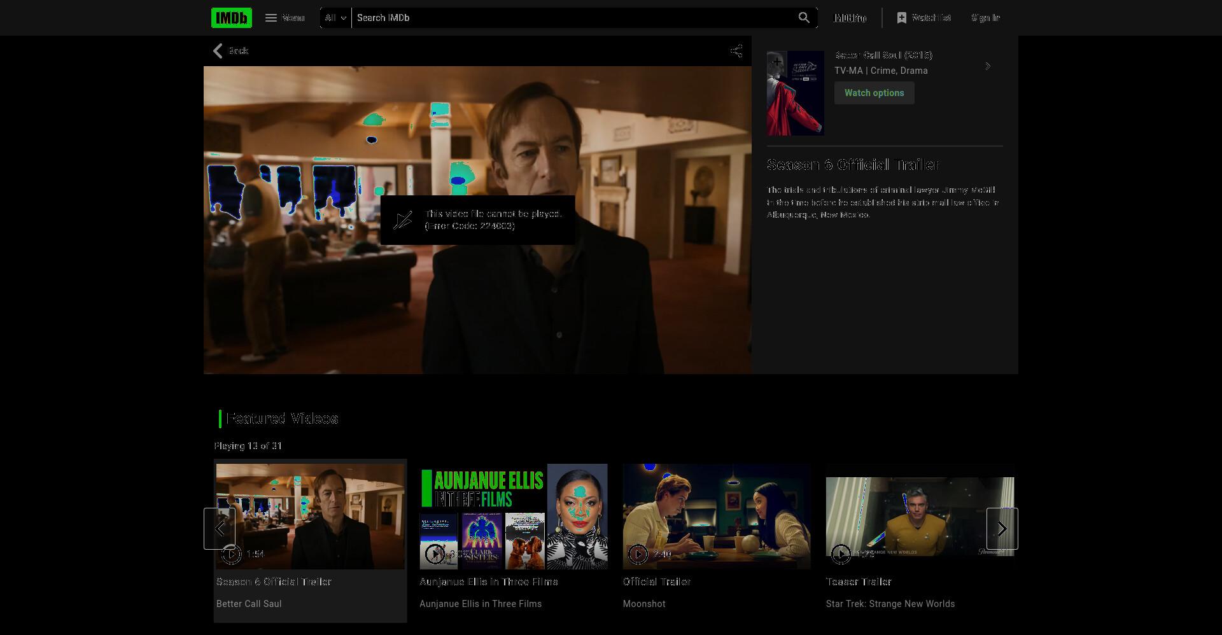
Task: Click play icon on Aunjanue Ellis thumbnail
Action: click(x=435, y=554)
